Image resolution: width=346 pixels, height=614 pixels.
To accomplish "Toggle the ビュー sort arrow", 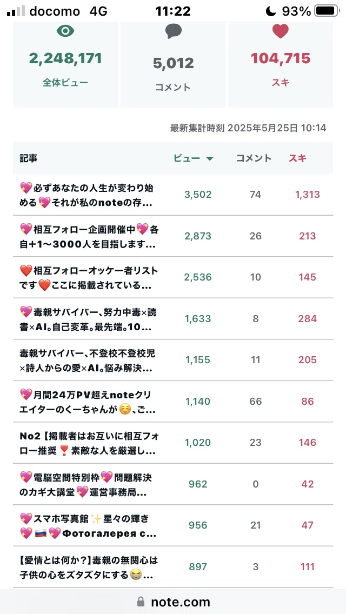I will [210, 158].
